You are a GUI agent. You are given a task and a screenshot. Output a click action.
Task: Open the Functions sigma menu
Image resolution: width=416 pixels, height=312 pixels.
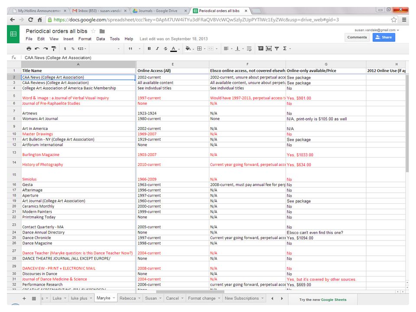click(x=287, y=49)
